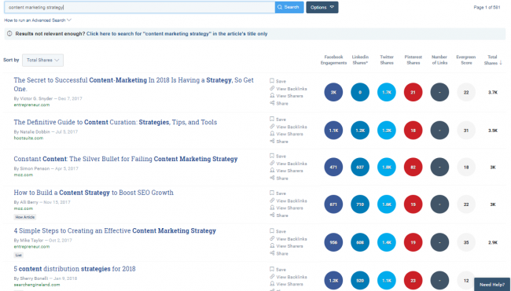Click the link to search article's title only
Viewport: 511px width, 291px height.
coord(177,34)
